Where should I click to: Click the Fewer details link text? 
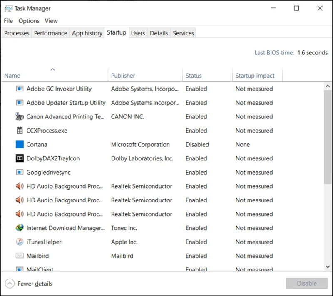(35, 284)
